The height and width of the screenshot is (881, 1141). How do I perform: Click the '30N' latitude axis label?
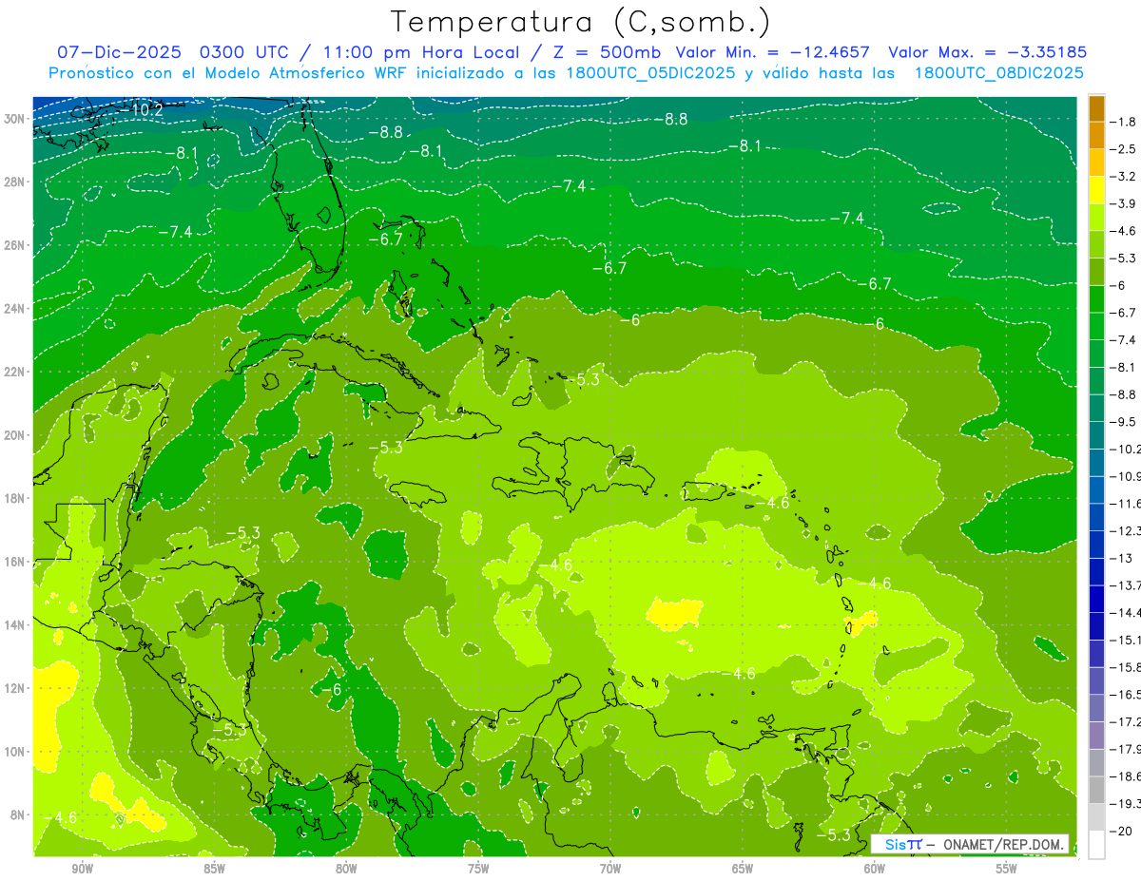pyautogui.click(x=15, y=119)
